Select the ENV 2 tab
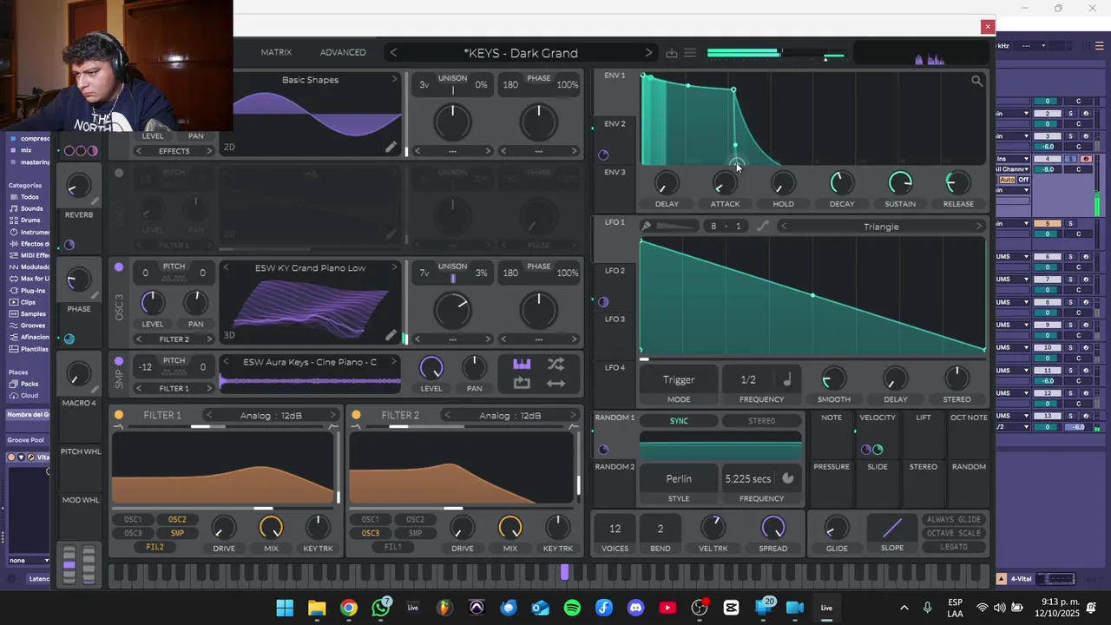 coord(615,124)
